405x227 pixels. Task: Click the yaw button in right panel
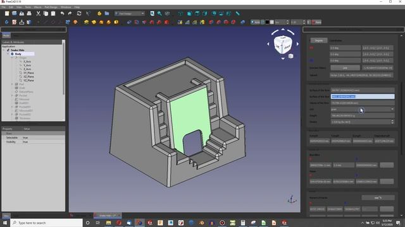[x=345, y=67]
